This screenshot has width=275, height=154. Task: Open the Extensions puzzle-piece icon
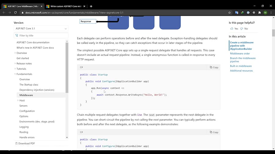[x=259, y=12]
